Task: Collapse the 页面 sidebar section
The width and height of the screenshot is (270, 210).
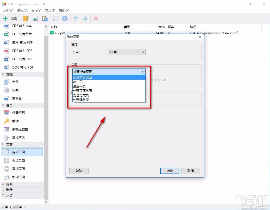Action: (22, 145)
